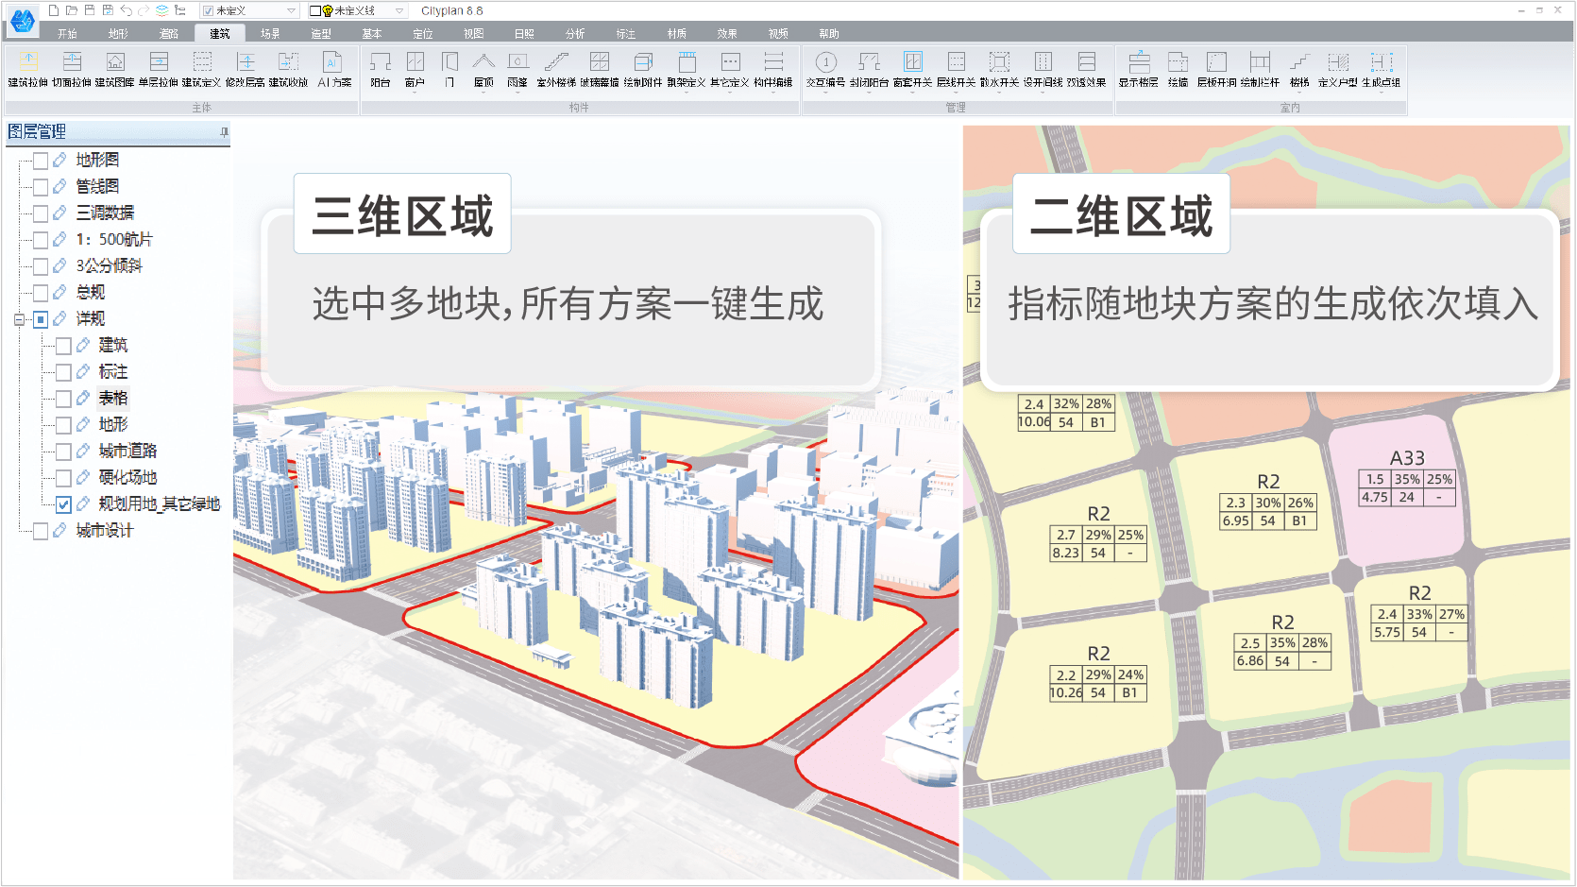Expand the 未定义线 line type dropdown
1577x887 pixels.
399,10
